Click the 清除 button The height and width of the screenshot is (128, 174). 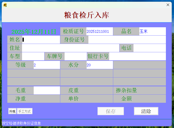tap(146, 111)
